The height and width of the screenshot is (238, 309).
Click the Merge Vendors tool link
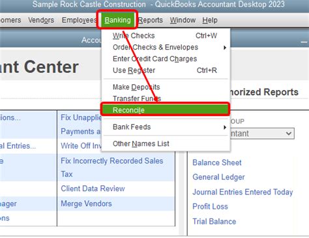pos(86,203)
